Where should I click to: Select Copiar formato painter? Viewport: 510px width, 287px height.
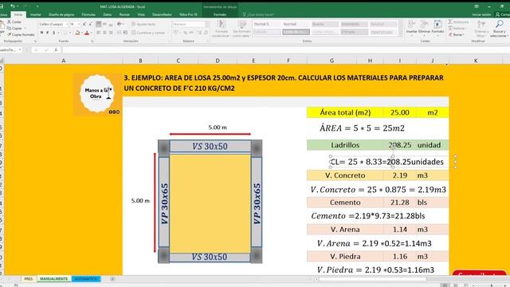(21, 34)
